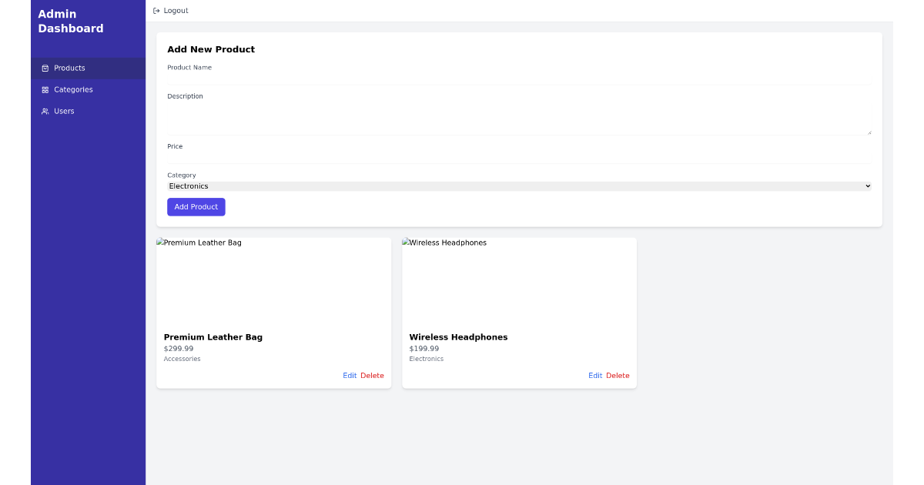
Task: Open the Categories section from the sidebar
Action: pyautogui.click(x=74, y=89)
